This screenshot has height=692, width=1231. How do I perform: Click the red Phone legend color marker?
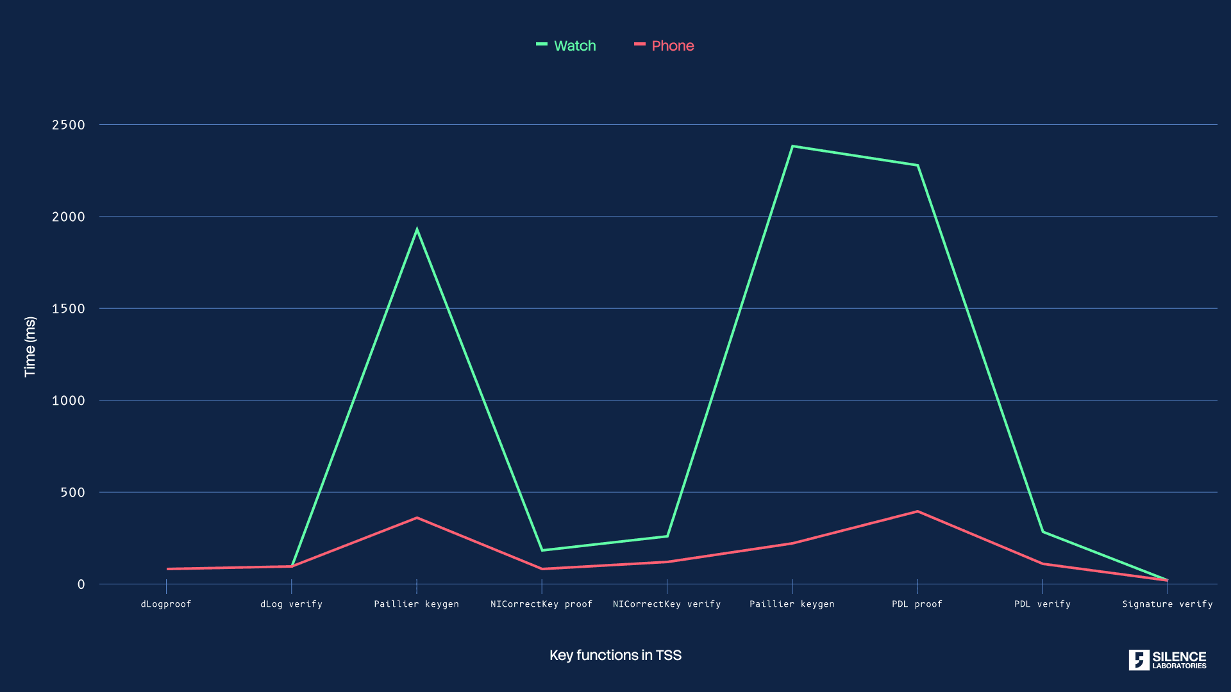pos(639,44)
